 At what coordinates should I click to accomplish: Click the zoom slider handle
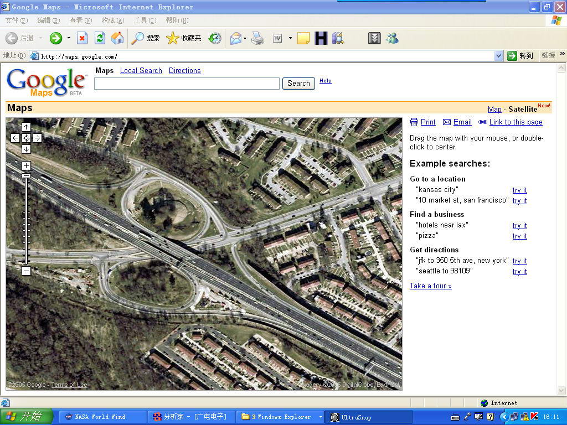(x=26, y=175)
